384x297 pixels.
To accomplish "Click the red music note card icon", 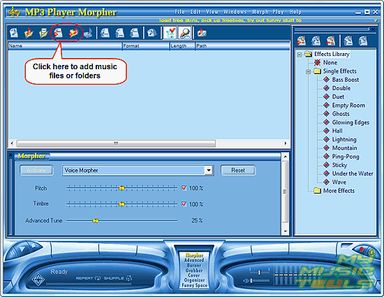I will (x=202, y=33).
